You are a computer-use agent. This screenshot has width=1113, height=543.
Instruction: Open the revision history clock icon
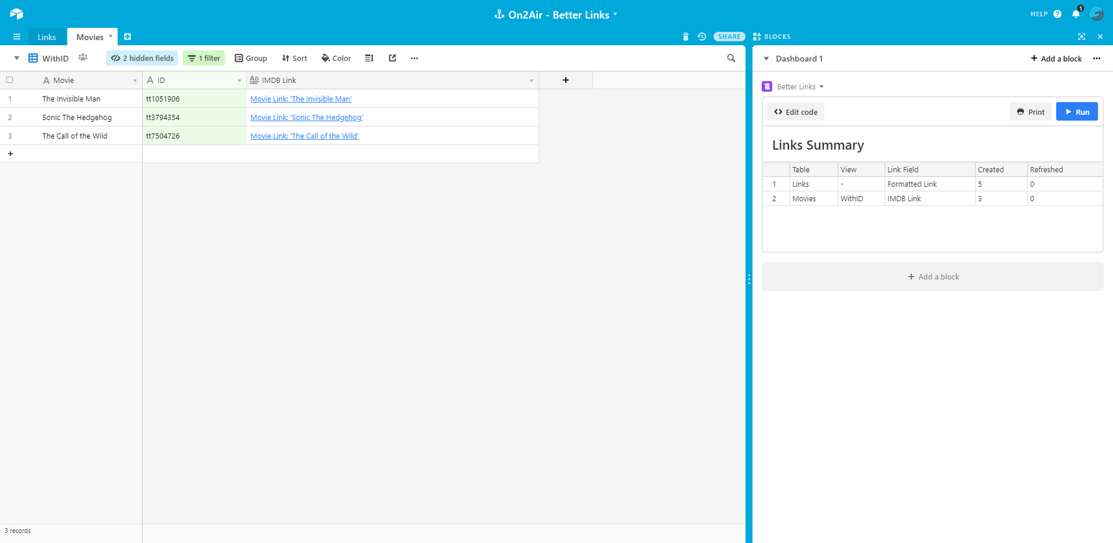(x=702, y=36)
